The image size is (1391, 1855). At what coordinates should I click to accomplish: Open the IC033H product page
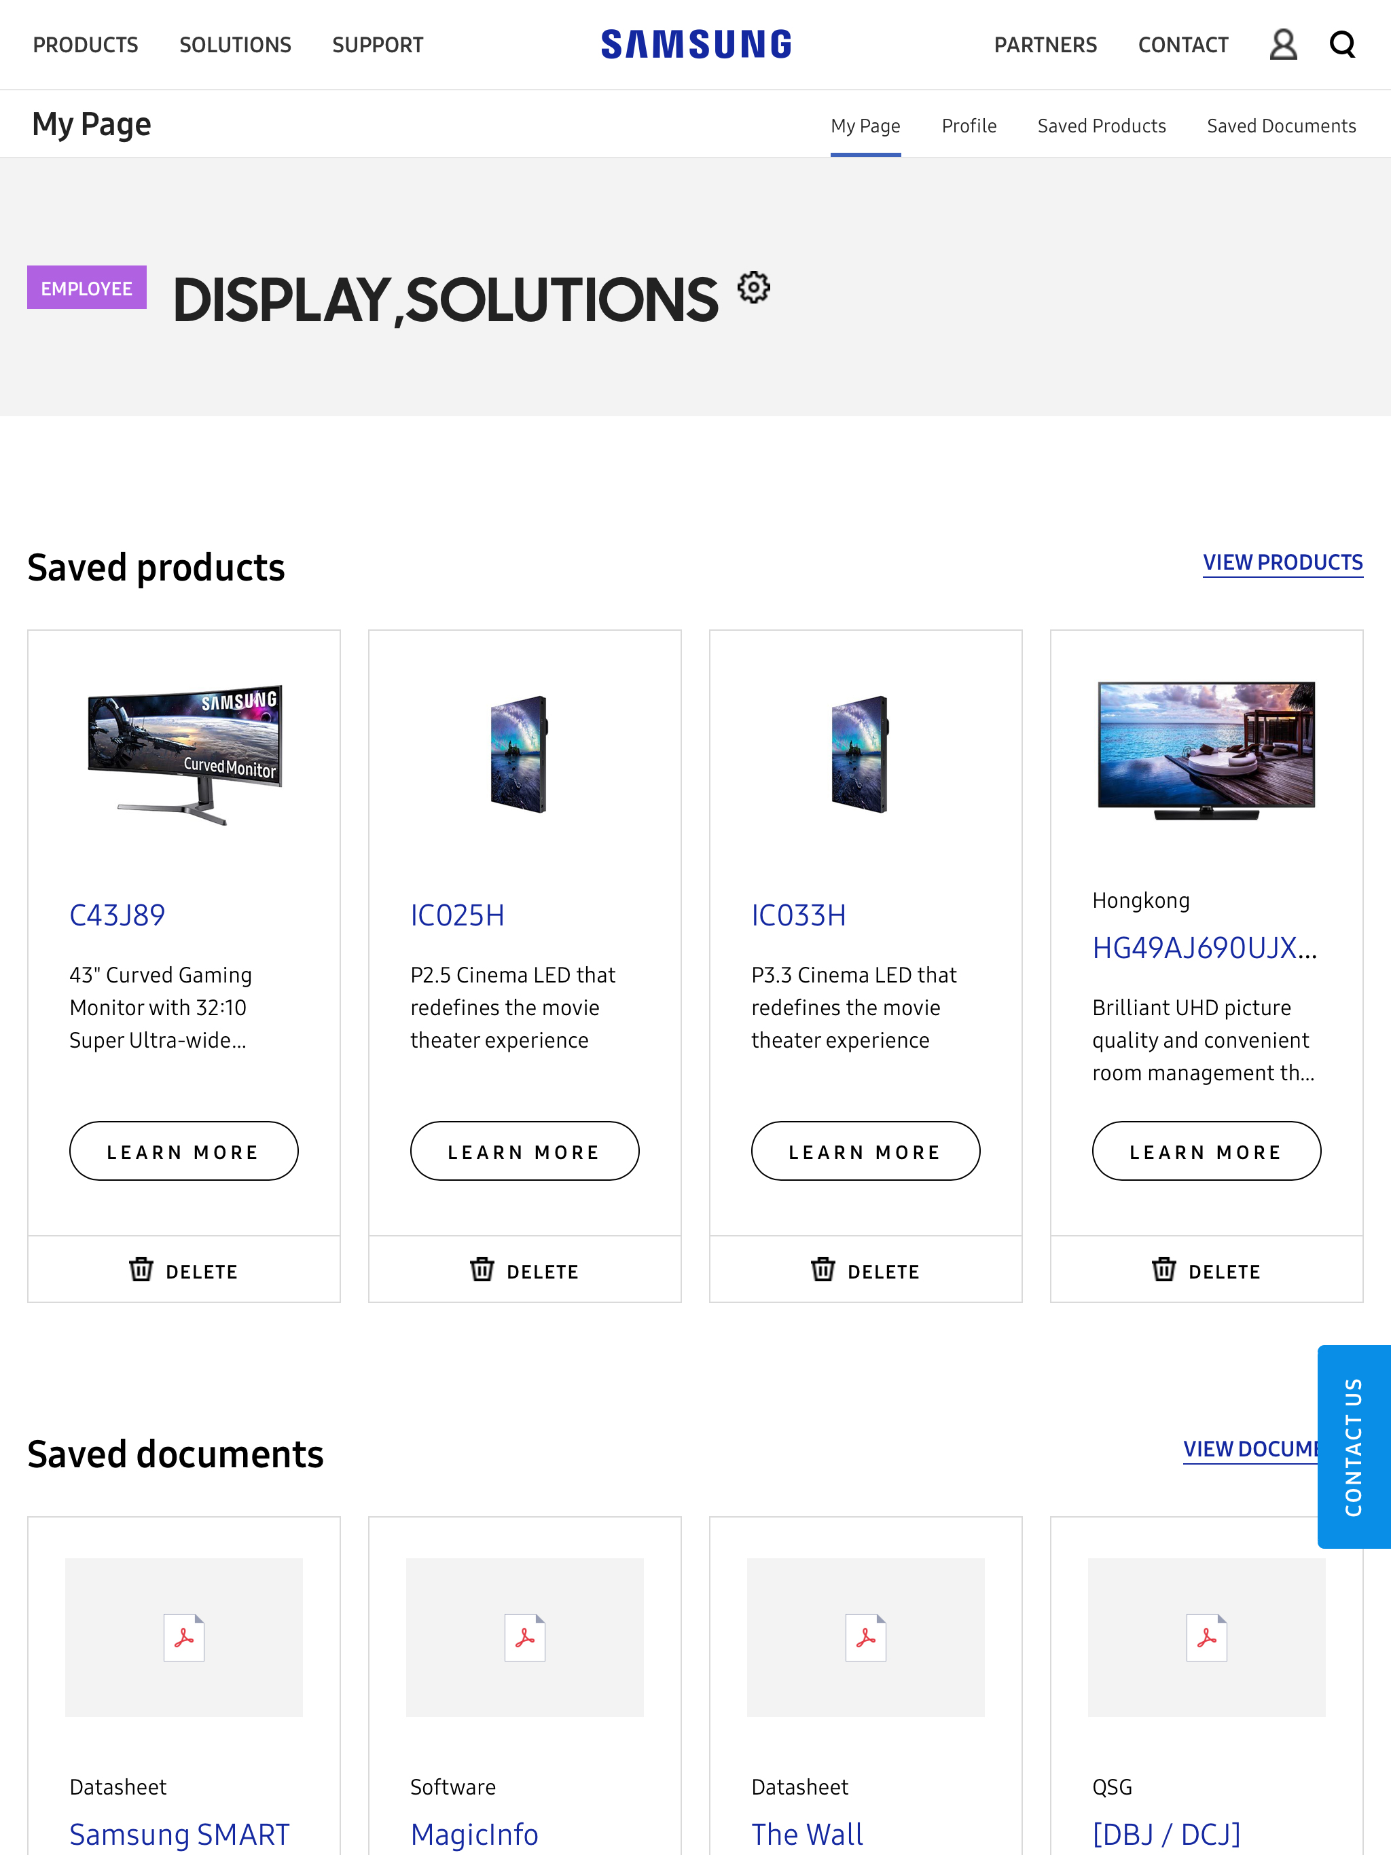pos(798,915)
